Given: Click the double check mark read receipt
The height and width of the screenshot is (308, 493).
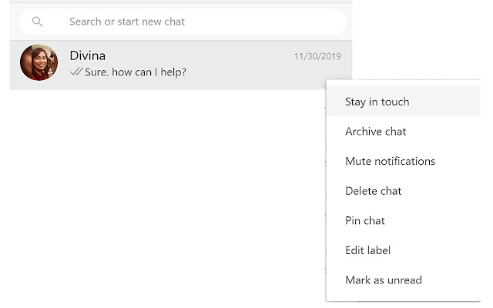Looking at the screenshot, I should (76, 72).
